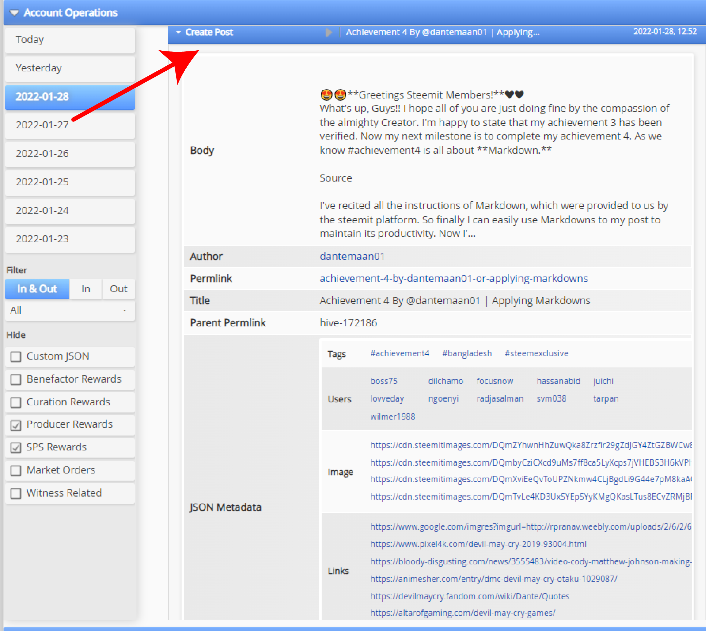The image size is (706, 631).
Task: Open the DQmXviEeQvTo steemitimages image link
Action: coord(531,479)
